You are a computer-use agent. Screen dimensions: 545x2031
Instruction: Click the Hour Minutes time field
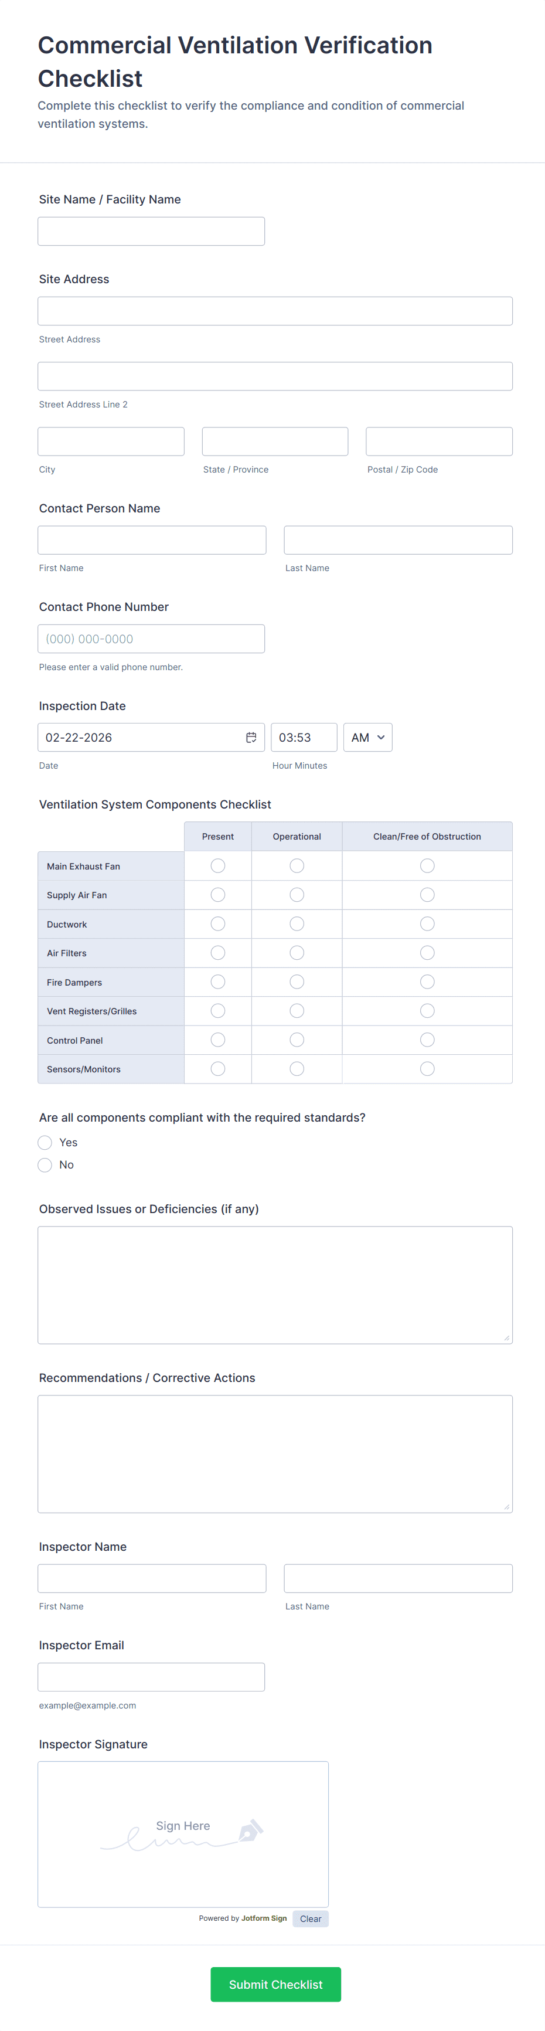(x=304, y=737)
